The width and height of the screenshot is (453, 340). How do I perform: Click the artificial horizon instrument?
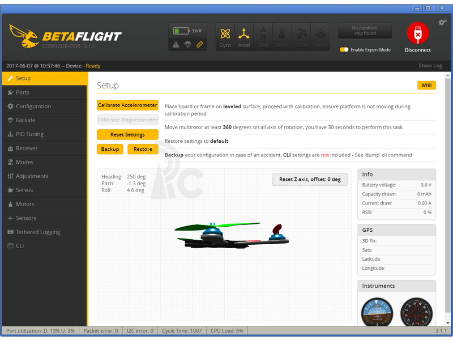pyautogui.click(x=377, y=312)
